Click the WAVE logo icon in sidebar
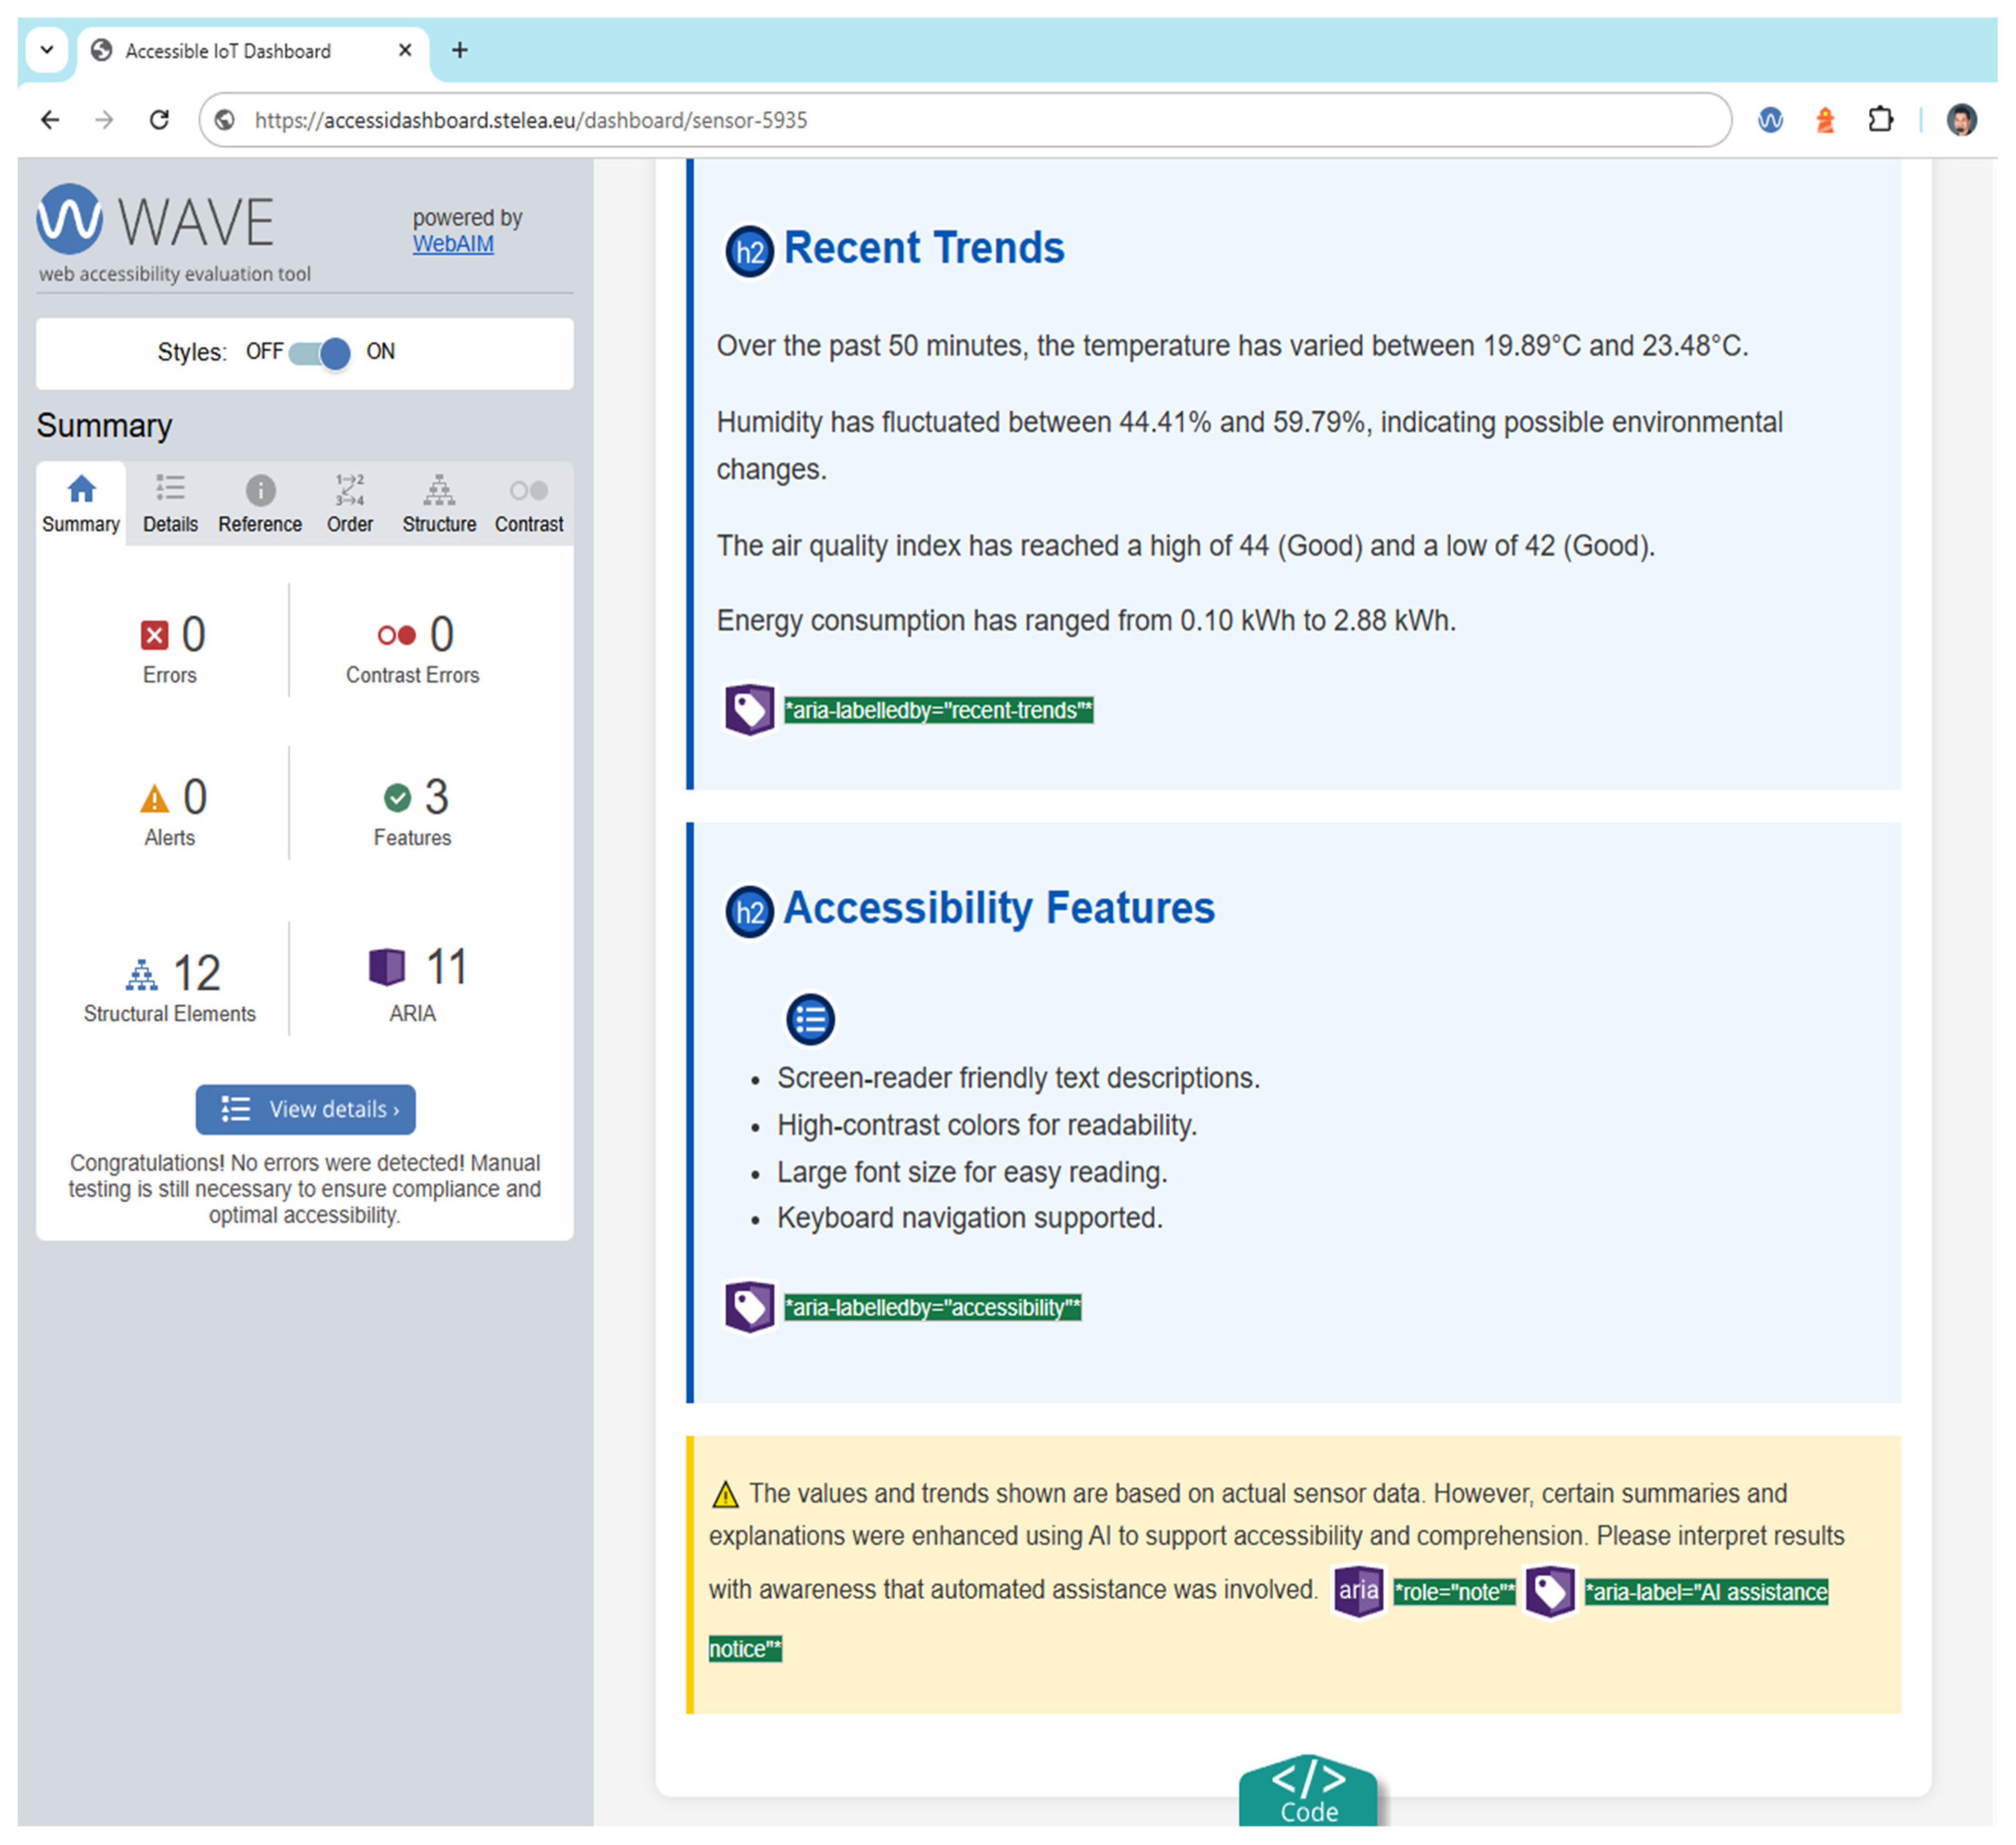 tap(69, 219)
